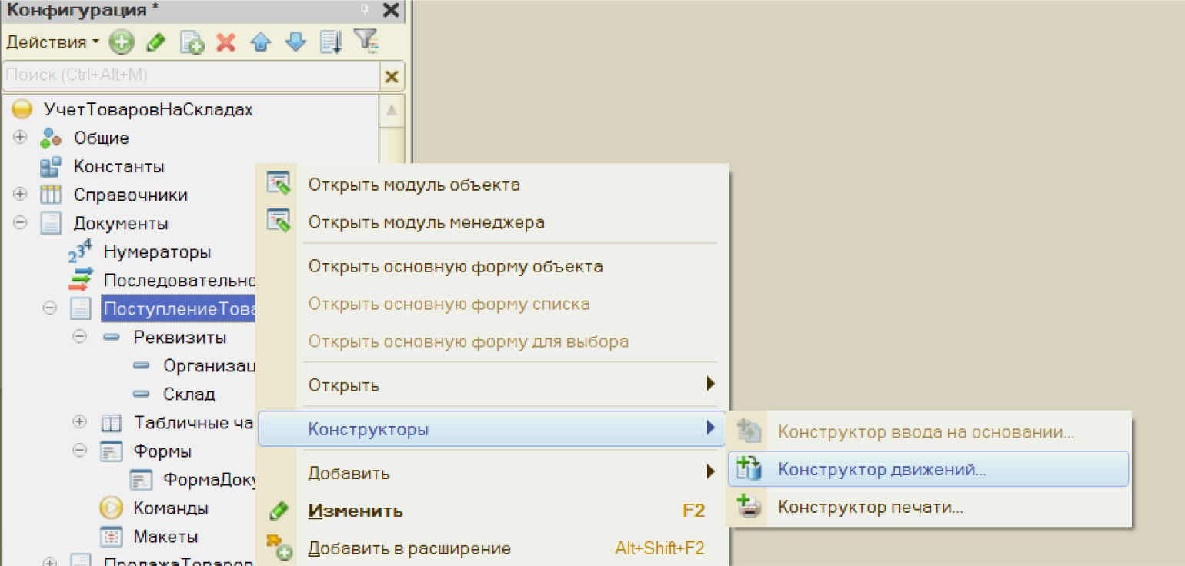Click the Константы tree icon
The width and height of the screenshot is (1185, 566).
pyautogui.click(x=51, y=167)
